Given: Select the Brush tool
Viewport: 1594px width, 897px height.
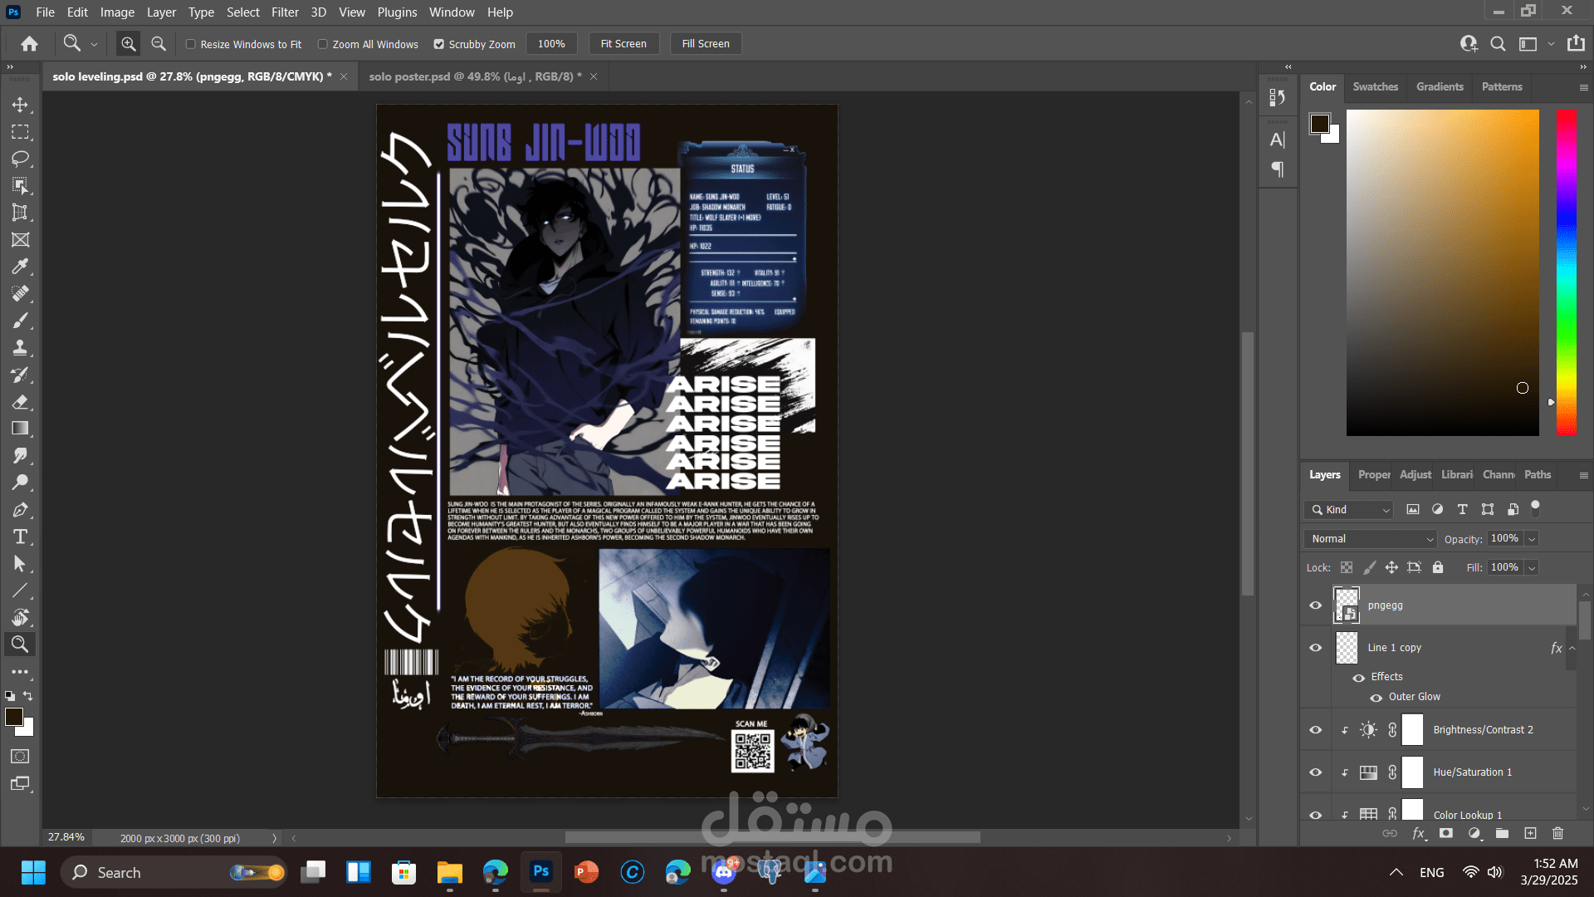Looking at the screenshot, I should pyautogui.click(x=20, y=321).
